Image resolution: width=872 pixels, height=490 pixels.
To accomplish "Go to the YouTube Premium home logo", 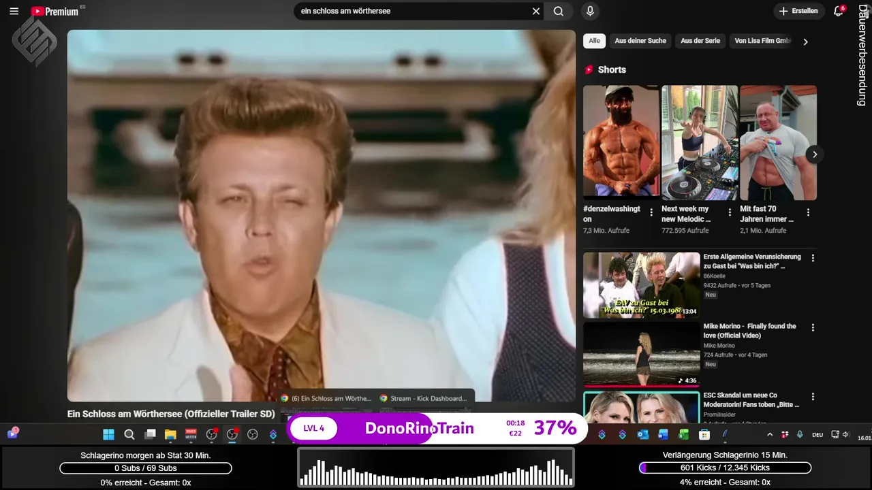I will coord(55,12).
